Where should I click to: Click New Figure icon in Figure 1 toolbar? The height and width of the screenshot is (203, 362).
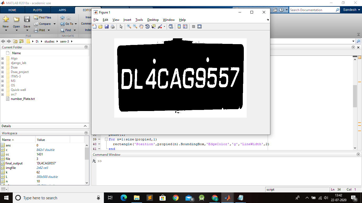[94, 26]
